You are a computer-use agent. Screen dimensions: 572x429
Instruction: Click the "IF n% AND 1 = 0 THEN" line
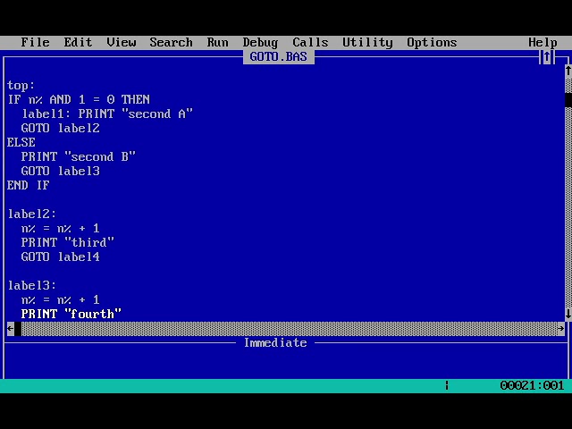click(x=79, y=99)
